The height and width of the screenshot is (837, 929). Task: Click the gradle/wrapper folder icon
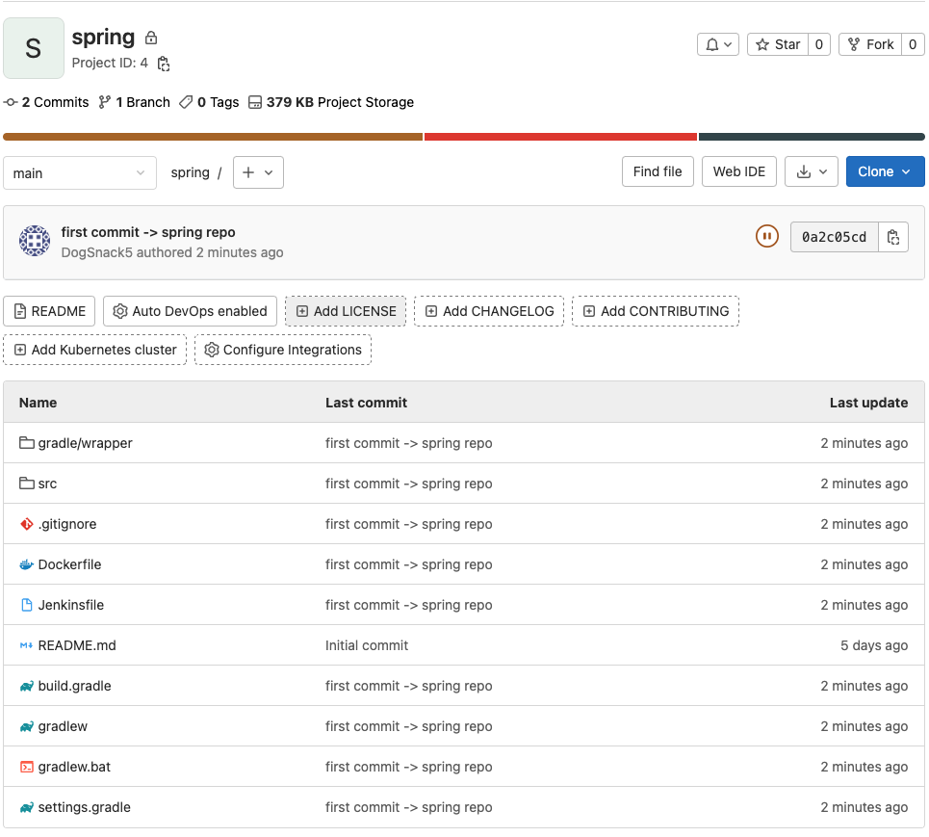(x=26, y=443)
